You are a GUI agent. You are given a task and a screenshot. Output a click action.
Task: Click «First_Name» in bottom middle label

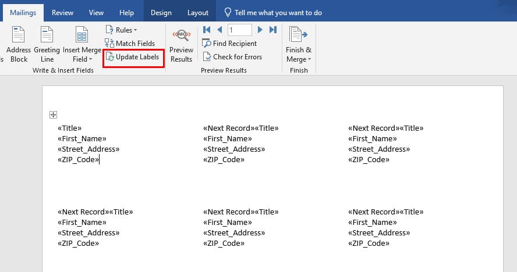(x=227, y=222)
